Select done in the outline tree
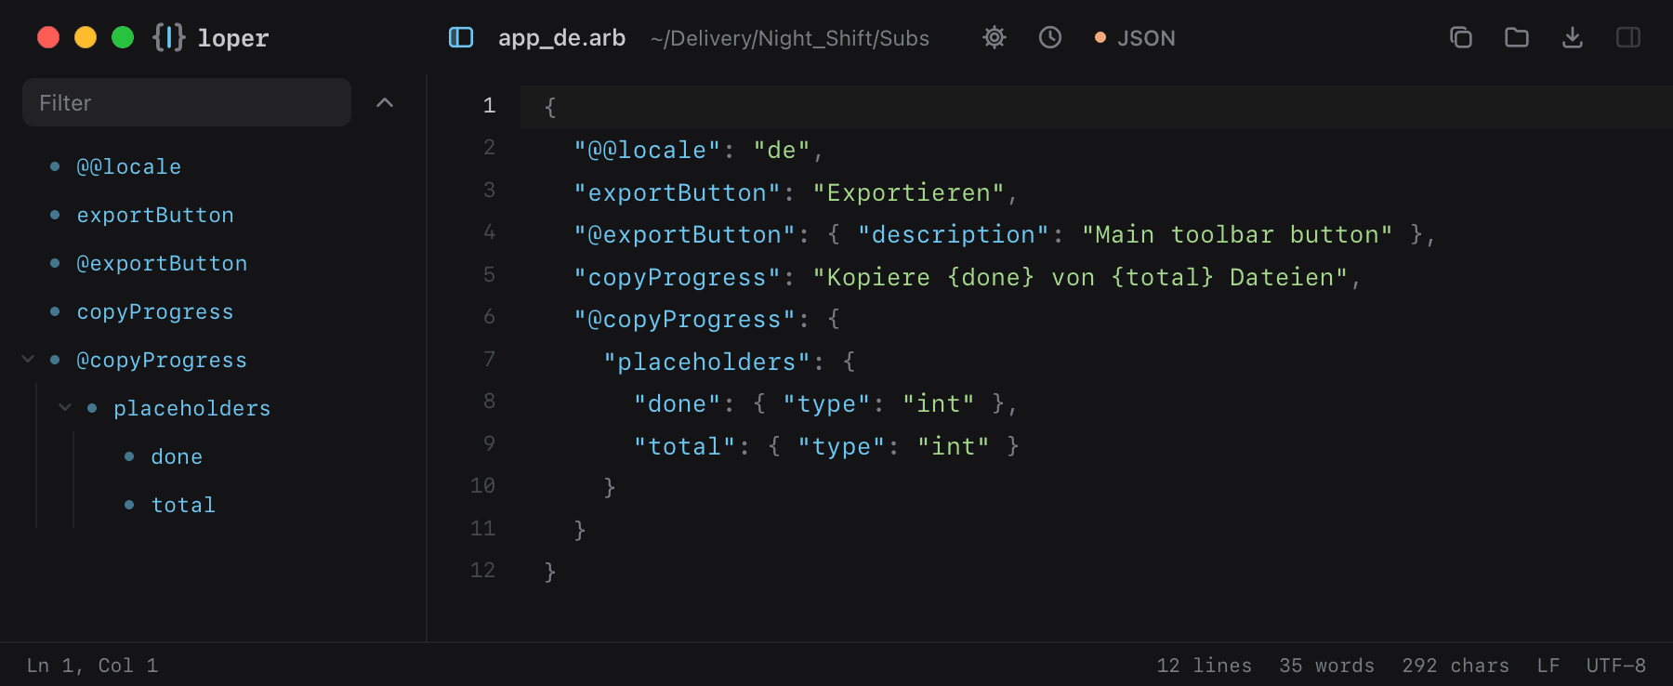 coord(177,456)
